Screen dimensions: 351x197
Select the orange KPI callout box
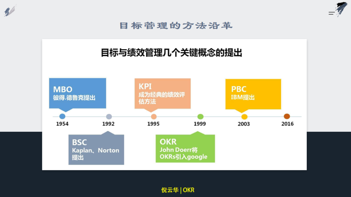click(x=162, y=95)
